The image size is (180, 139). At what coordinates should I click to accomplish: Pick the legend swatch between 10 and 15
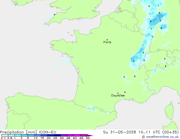pyautogui.click(x=37, y=135)
